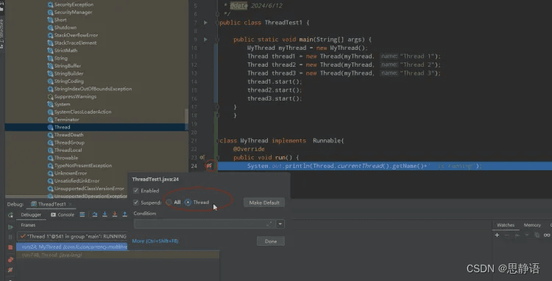Run ThreadTest1 class gutter arrow
The width and height of the screenshot is (552, 281).
(205, 23)
